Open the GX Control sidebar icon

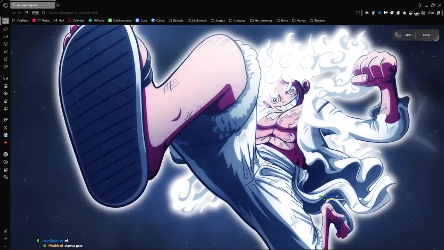pyautogui.click(x=6, y=239)
